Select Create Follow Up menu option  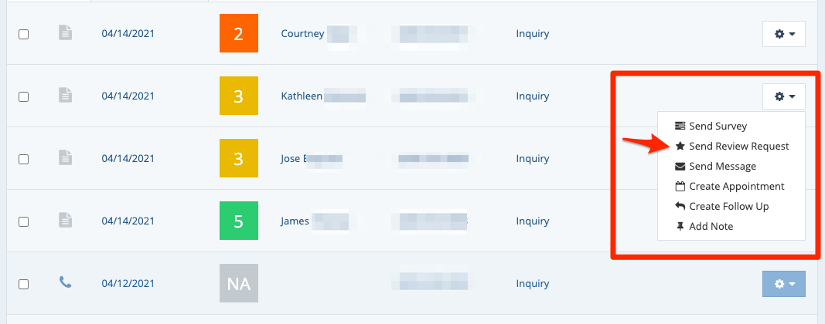(728, 206)
